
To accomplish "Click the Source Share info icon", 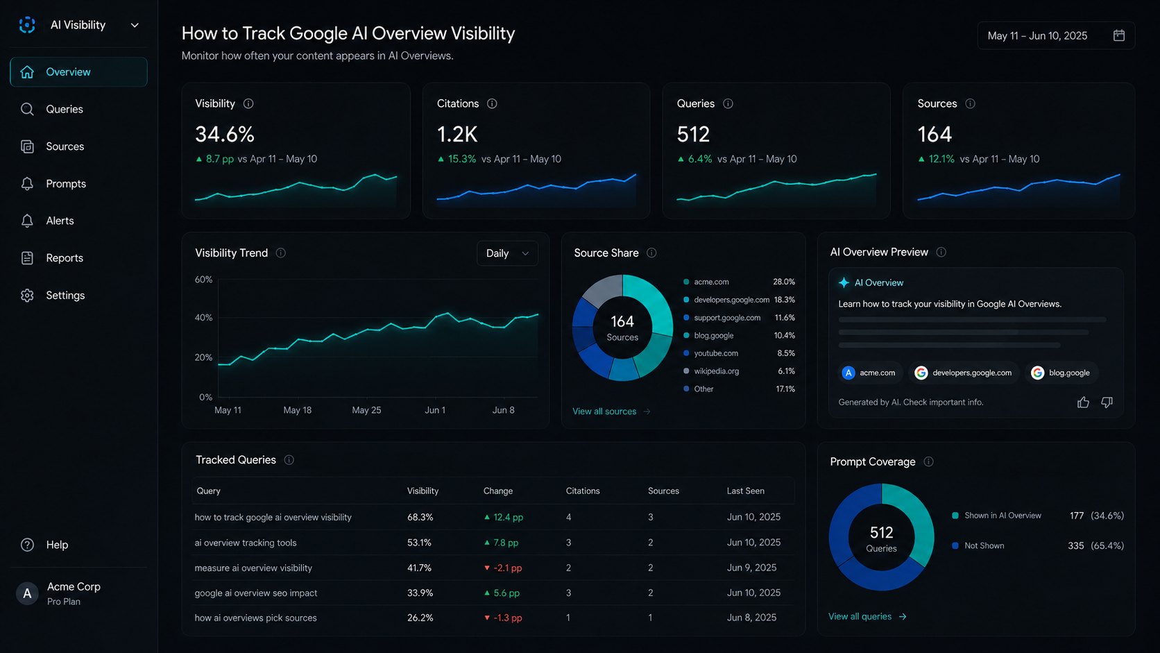I will pos(651,253).
